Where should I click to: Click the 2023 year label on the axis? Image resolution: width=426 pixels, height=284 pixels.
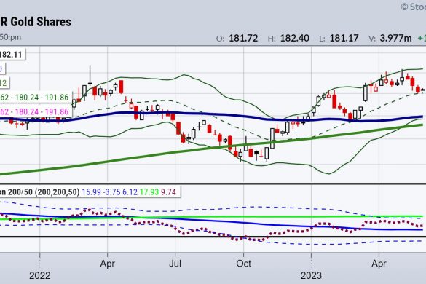311,275
